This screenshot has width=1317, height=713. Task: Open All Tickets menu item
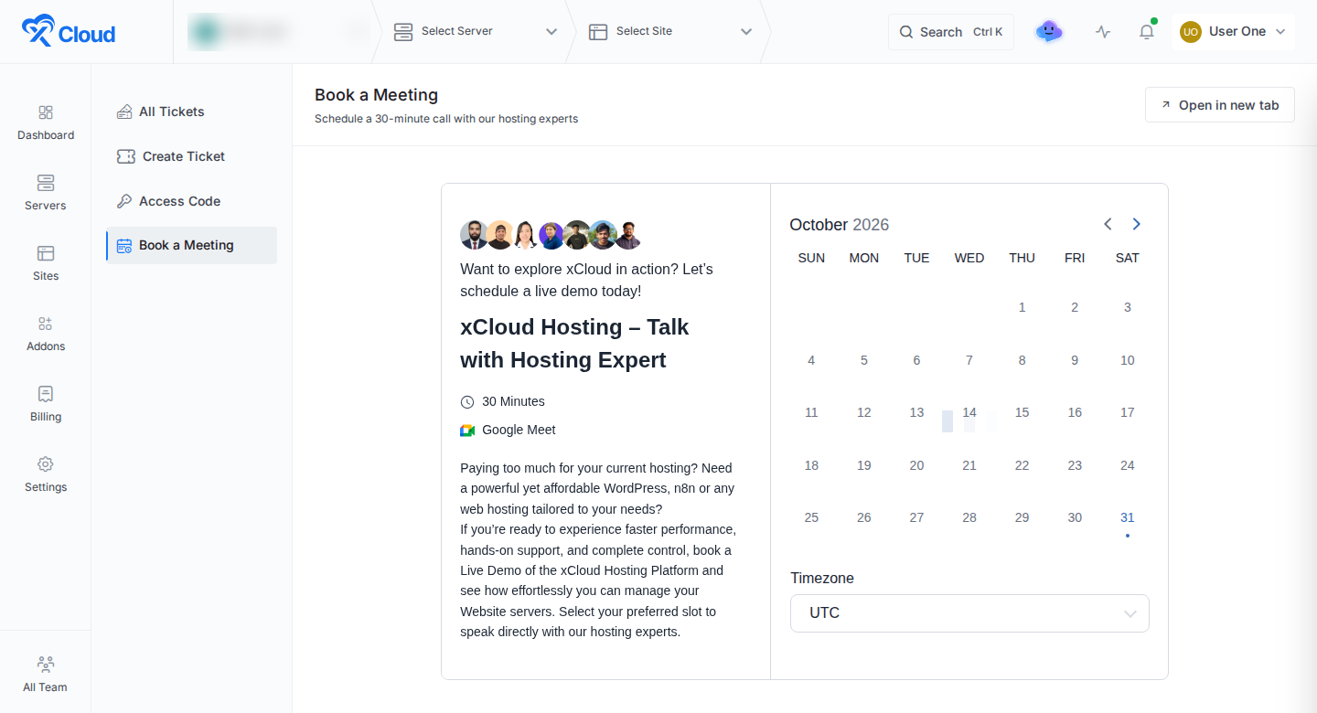click(x=191, y=112)
